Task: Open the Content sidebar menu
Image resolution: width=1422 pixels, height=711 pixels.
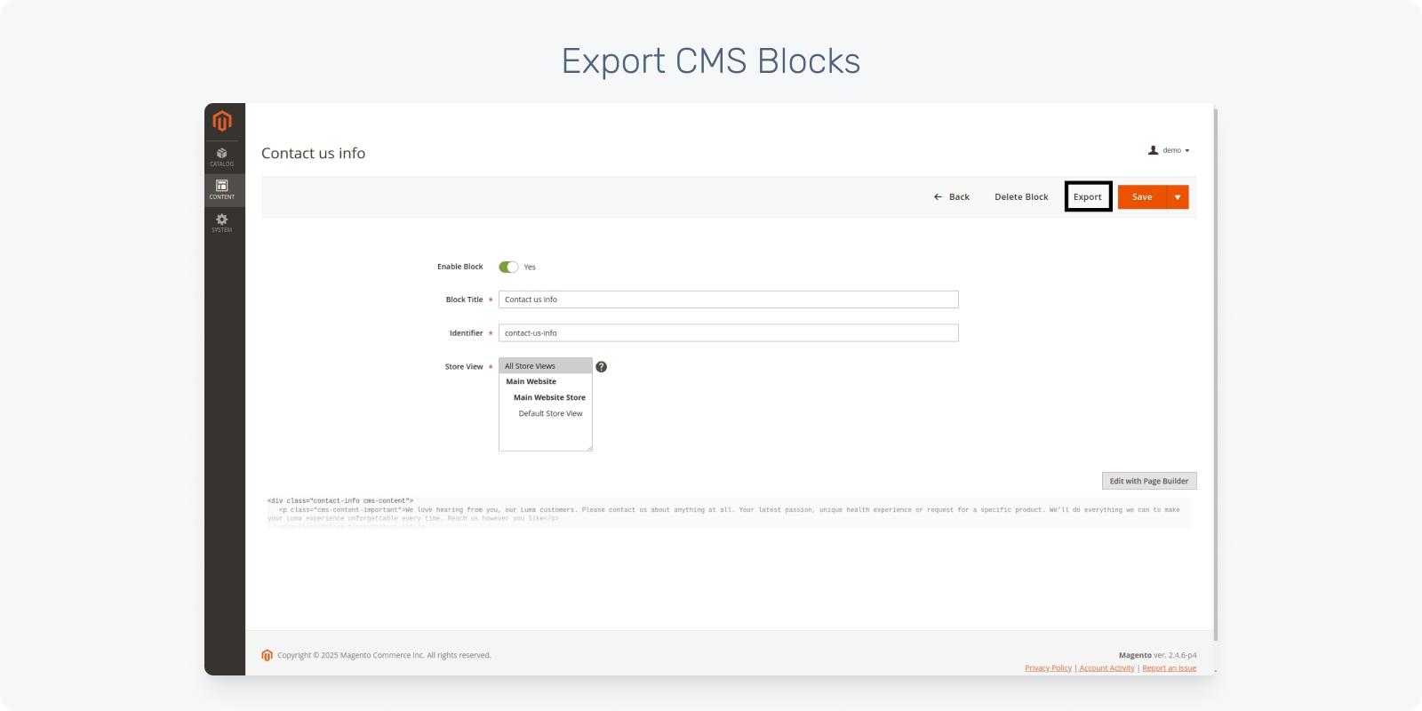Action: pyautogui.click(x=222, y=189)
